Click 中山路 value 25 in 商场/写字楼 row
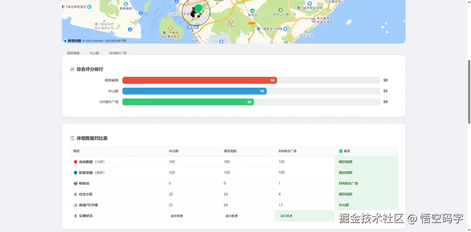This screenshot has width=471, height=232. click(x=171, y=205)
